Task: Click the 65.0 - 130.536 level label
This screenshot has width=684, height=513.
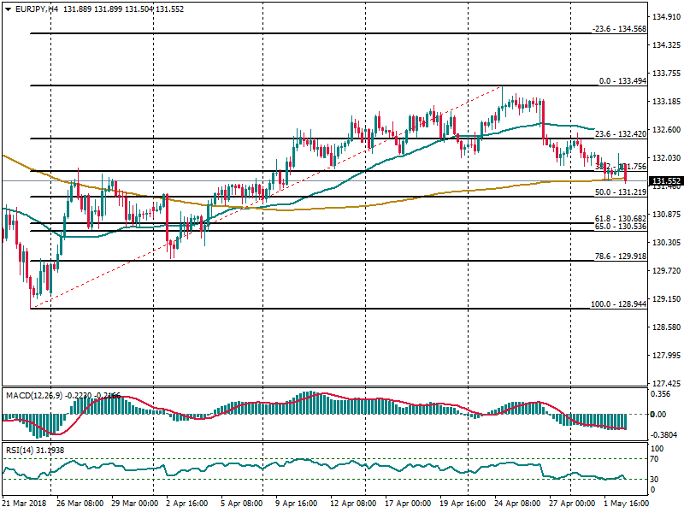Action: coord(620,227)
